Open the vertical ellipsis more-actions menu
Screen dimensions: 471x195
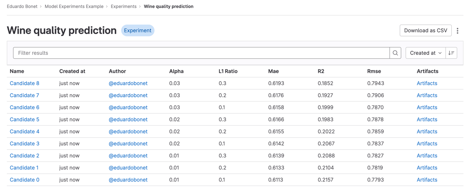point(457,31)
